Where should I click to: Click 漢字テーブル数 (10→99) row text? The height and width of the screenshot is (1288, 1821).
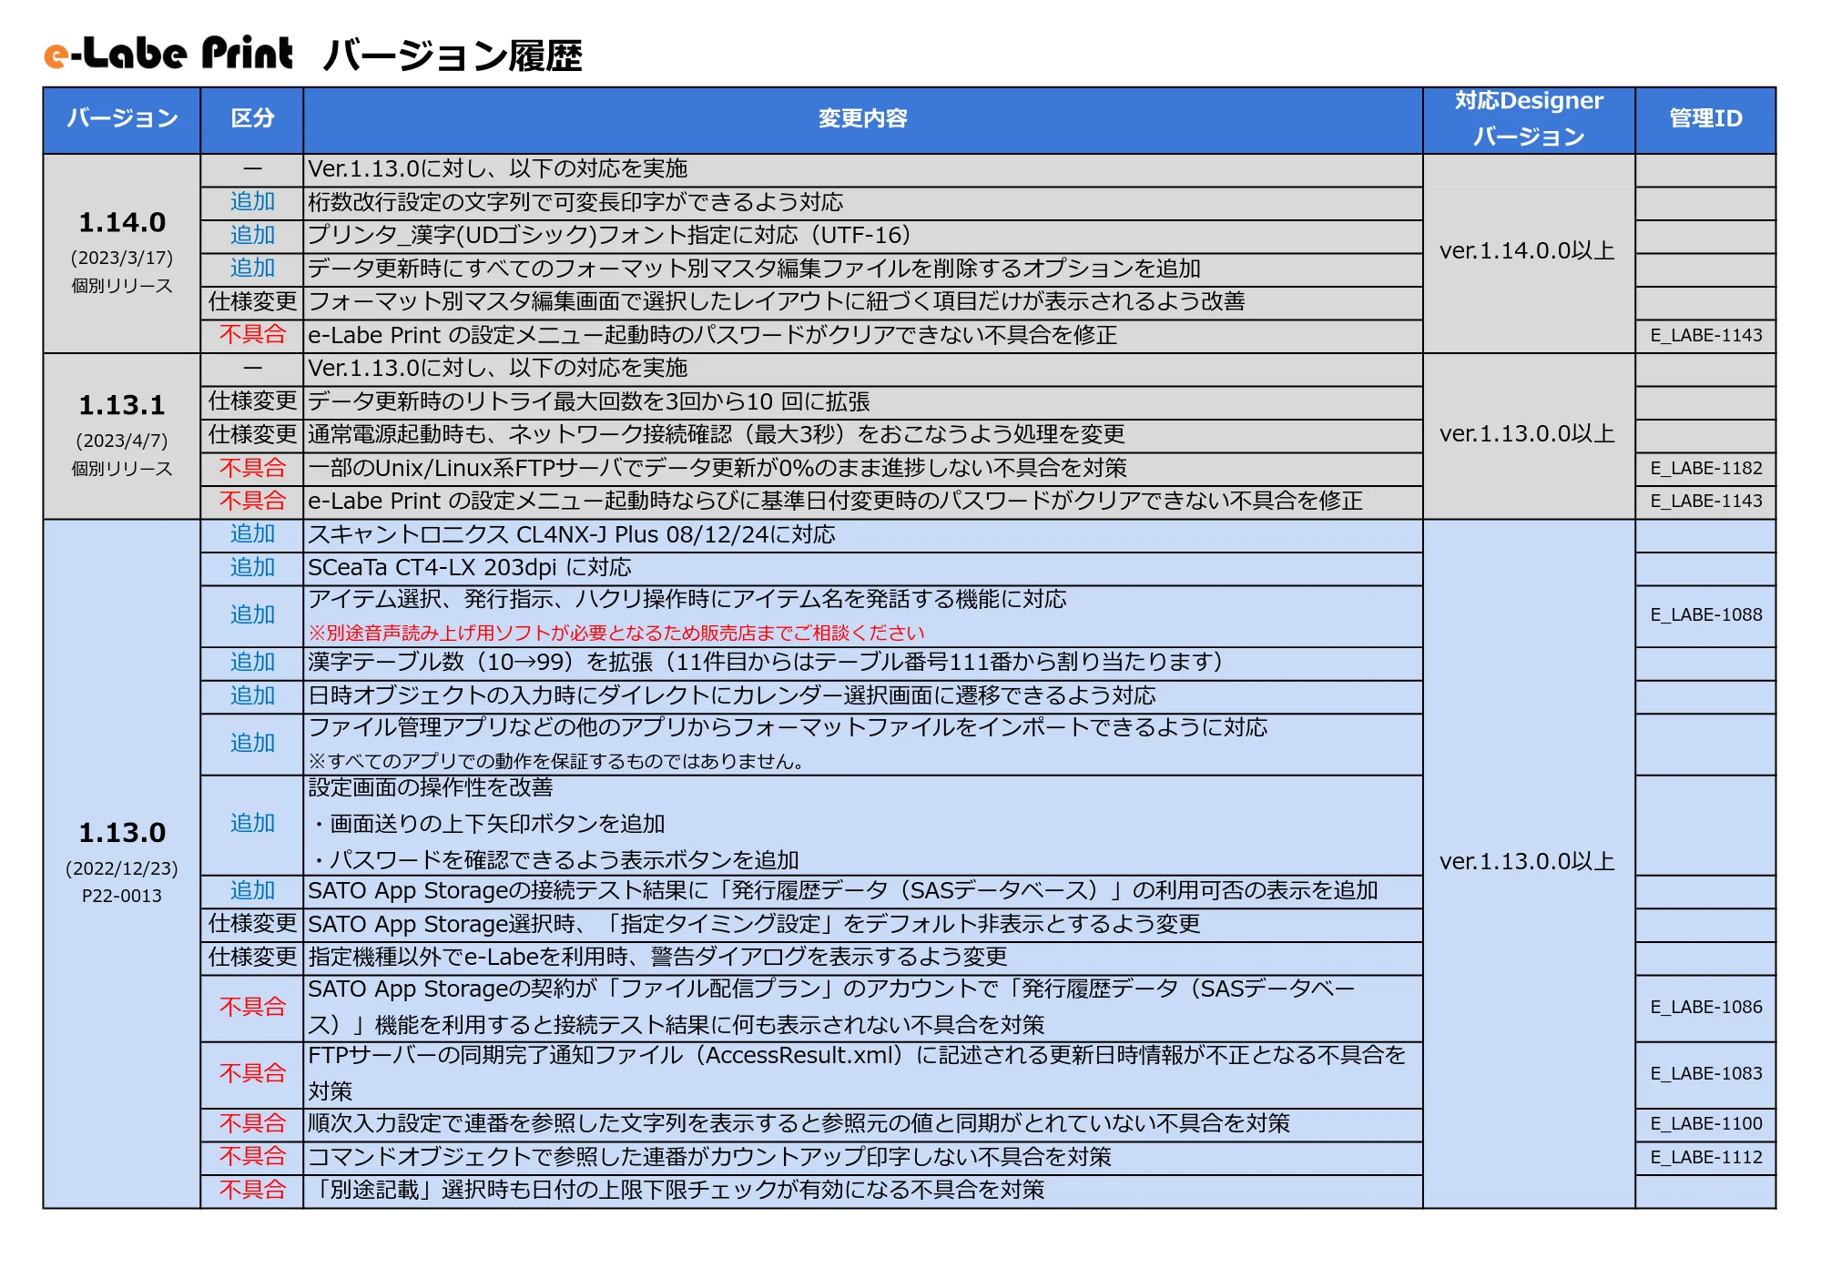pyautogui.click(x=766, y=663)
